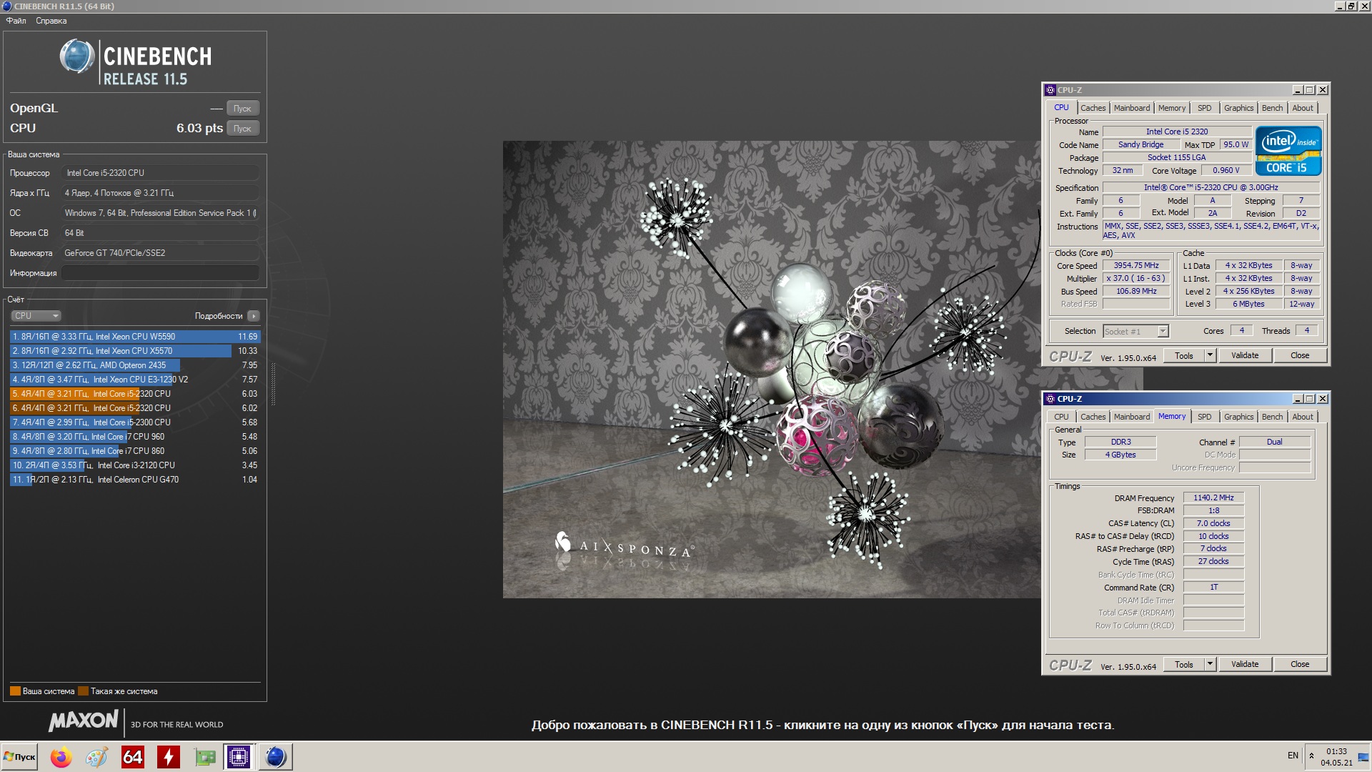1372x772 pixels.
Task: Open Bench tab in upper CPU-Z window
Action: (1272, 108)
